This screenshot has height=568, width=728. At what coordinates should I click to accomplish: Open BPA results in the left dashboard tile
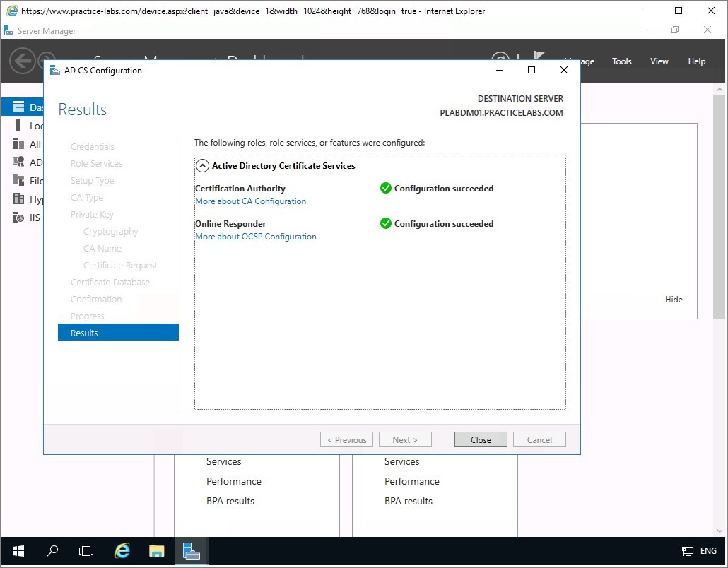(x=230, y=501)
